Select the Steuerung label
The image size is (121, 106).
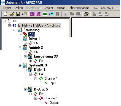[x=31, y=30]
